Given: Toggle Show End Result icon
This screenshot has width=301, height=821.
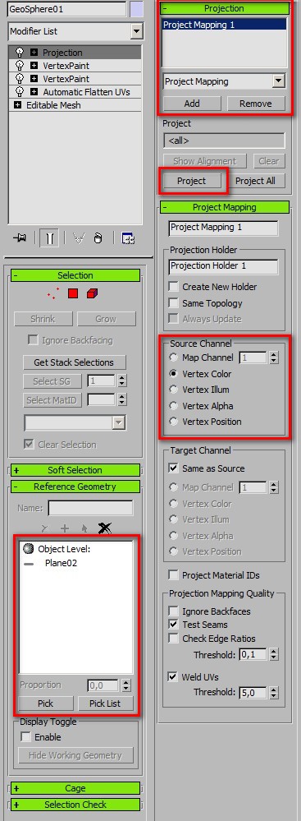Looking at the screenshot, I should [49, 238].
